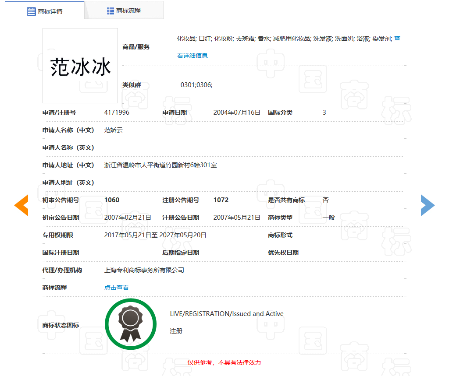
Task: Click agency name 上海专利商标事务所有限公司
Action: pyautogui.click(x=144, y=270)
